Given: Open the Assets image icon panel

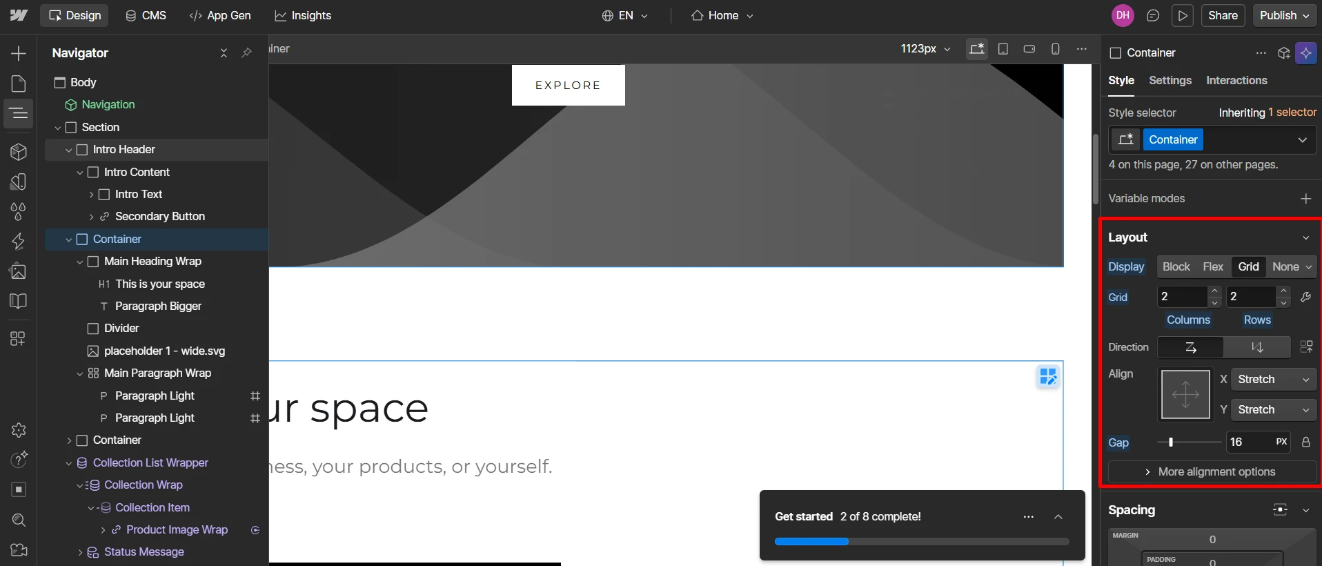Looking at the screenshot, I should [x=19, y=271].
